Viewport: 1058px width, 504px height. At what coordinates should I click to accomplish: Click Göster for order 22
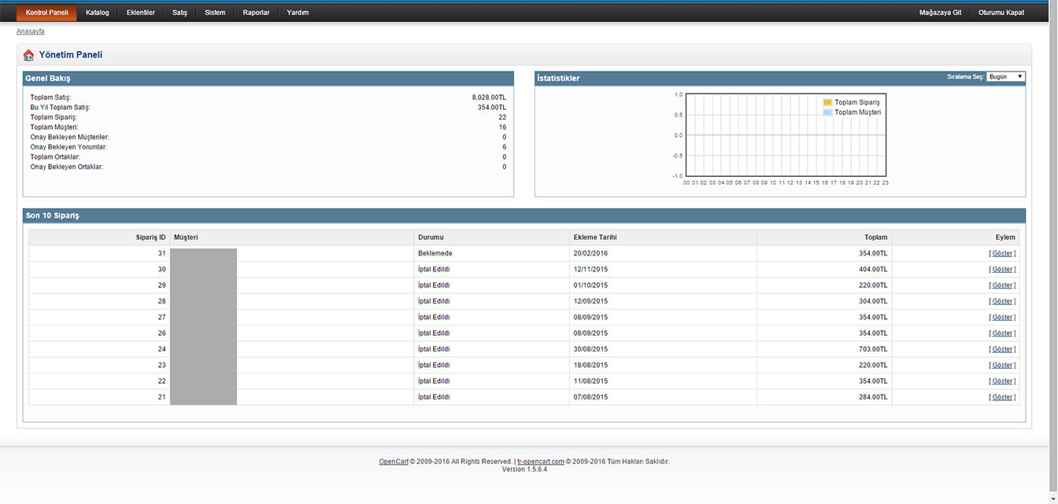(1002, 381)
